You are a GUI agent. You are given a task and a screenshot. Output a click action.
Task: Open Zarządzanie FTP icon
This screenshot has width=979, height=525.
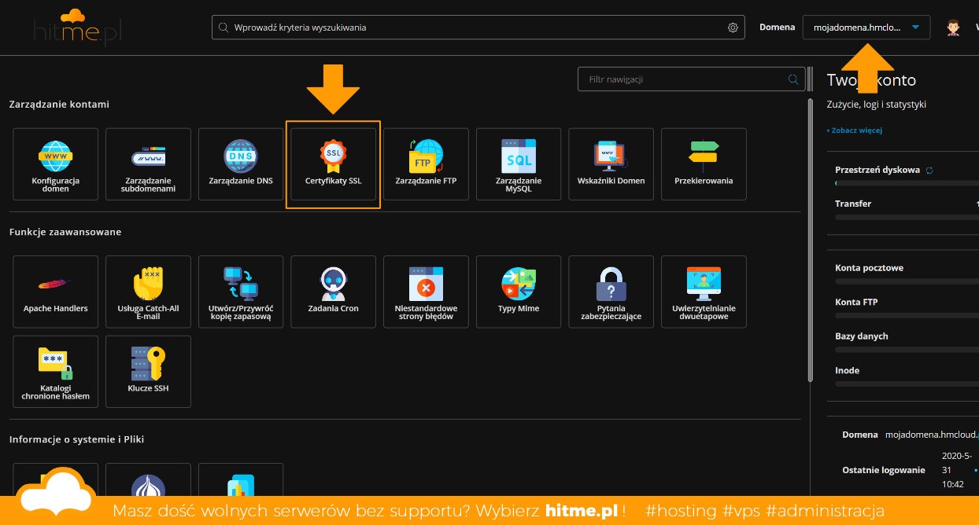click(x=426, y=156)
